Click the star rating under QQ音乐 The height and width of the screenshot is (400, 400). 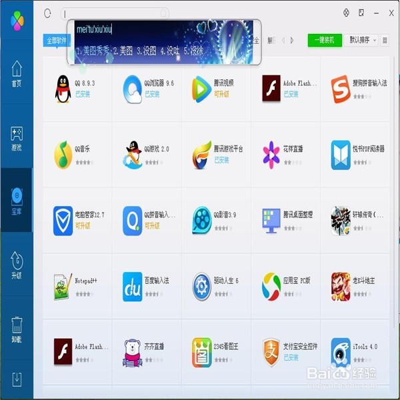coord(85,163)
